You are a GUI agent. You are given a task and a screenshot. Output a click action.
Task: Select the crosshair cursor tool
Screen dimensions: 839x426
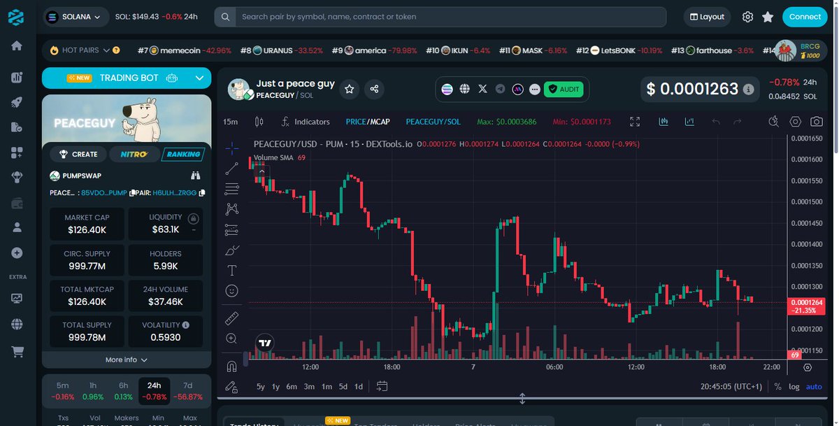pos(231,148)
